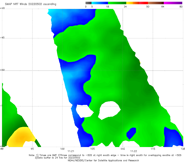Click the credit "NOAA/NESDIS/Center for Satellite Applications and Research"
Viewport: 185px width, 162px height.
(103, 160)
